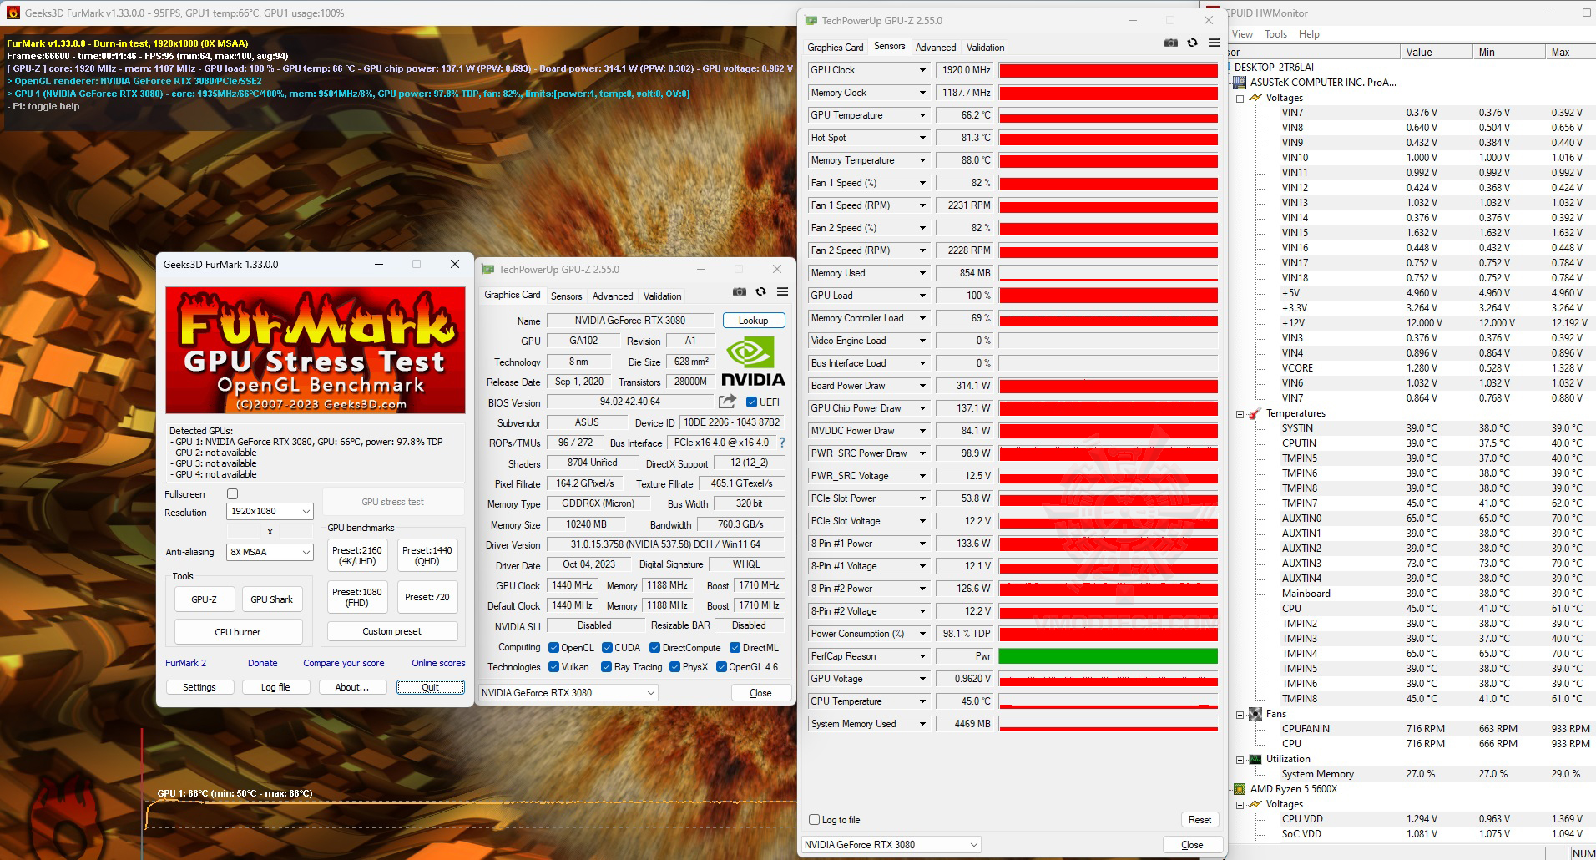The width and height of the screenshot is (1596, 860).
Task: Open hamburger menu in GPU-Z Graphics Card window
Action: click(782, 292)
